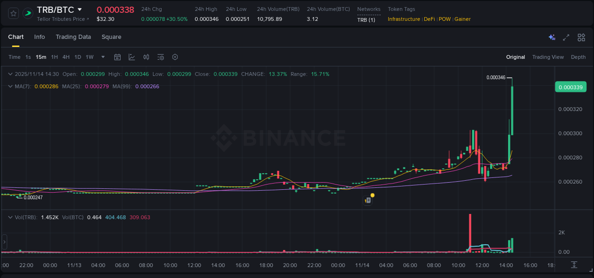
Task: Toggle the favorite star for TRB/BTC
Action: (13, 13)
